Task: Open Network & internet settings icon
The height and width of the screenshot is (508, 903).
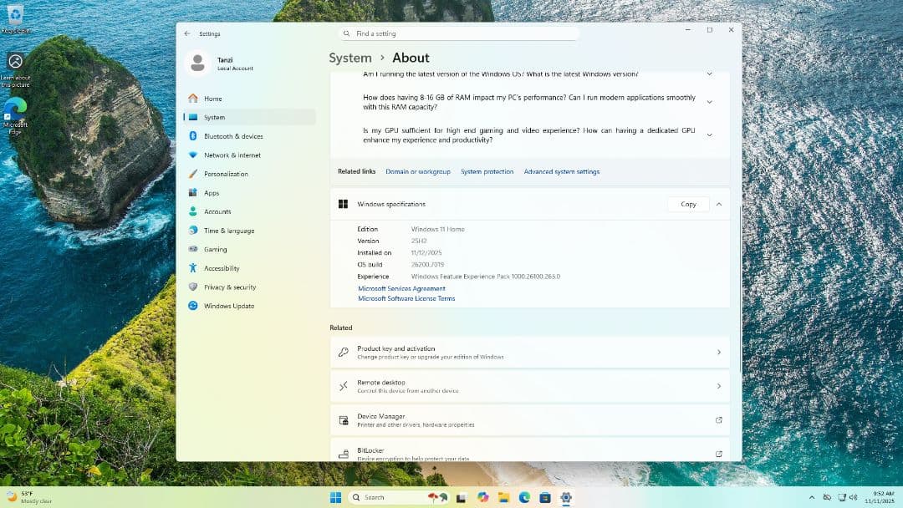Action: pos(193,155)
